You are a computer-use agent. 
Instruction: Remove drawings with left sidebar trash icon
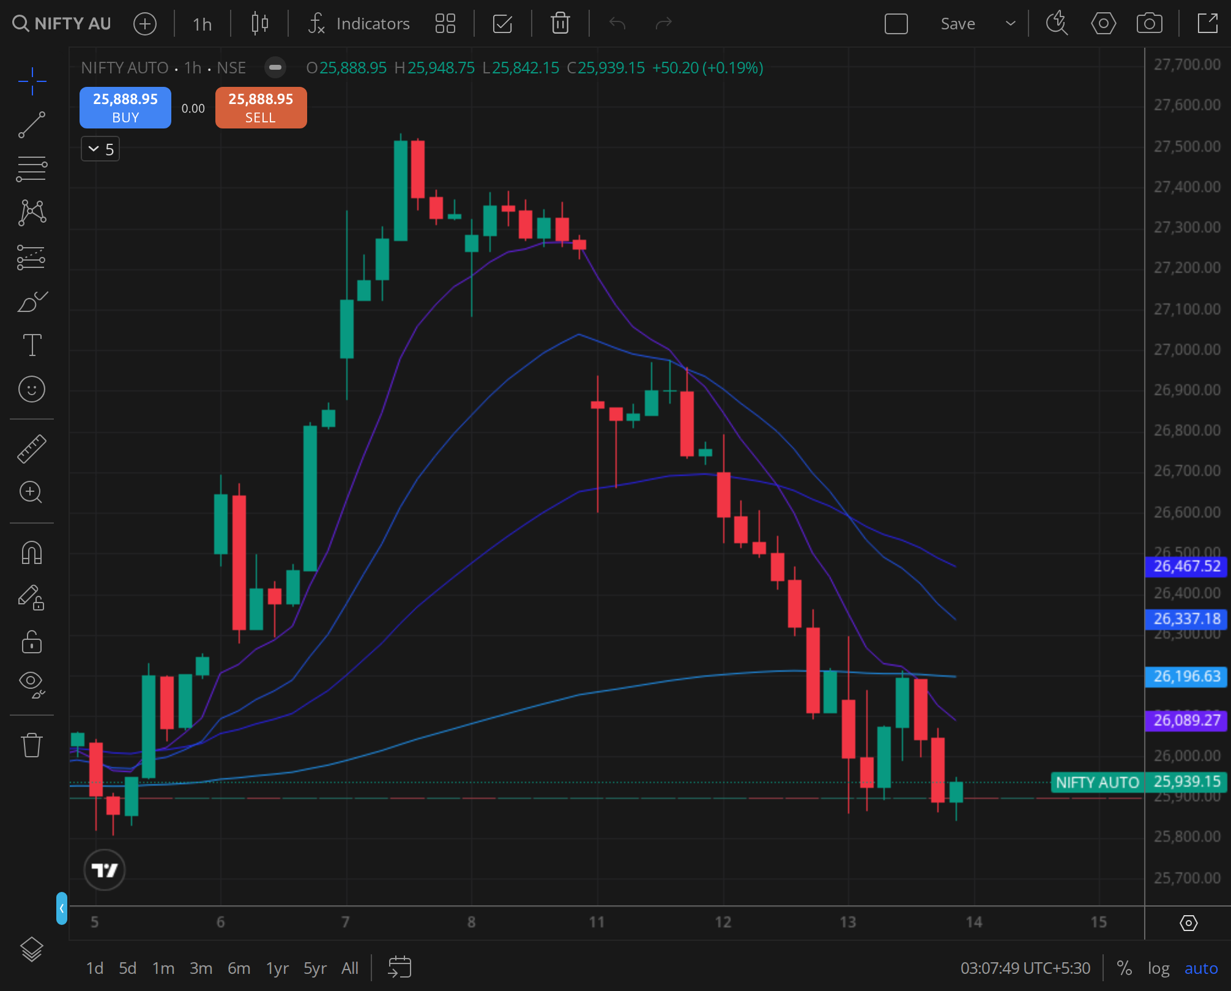32,745
